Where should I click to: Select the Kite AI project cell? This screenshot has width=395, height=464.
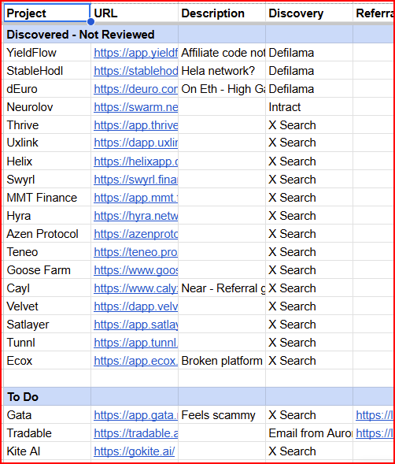click(47, 451)
